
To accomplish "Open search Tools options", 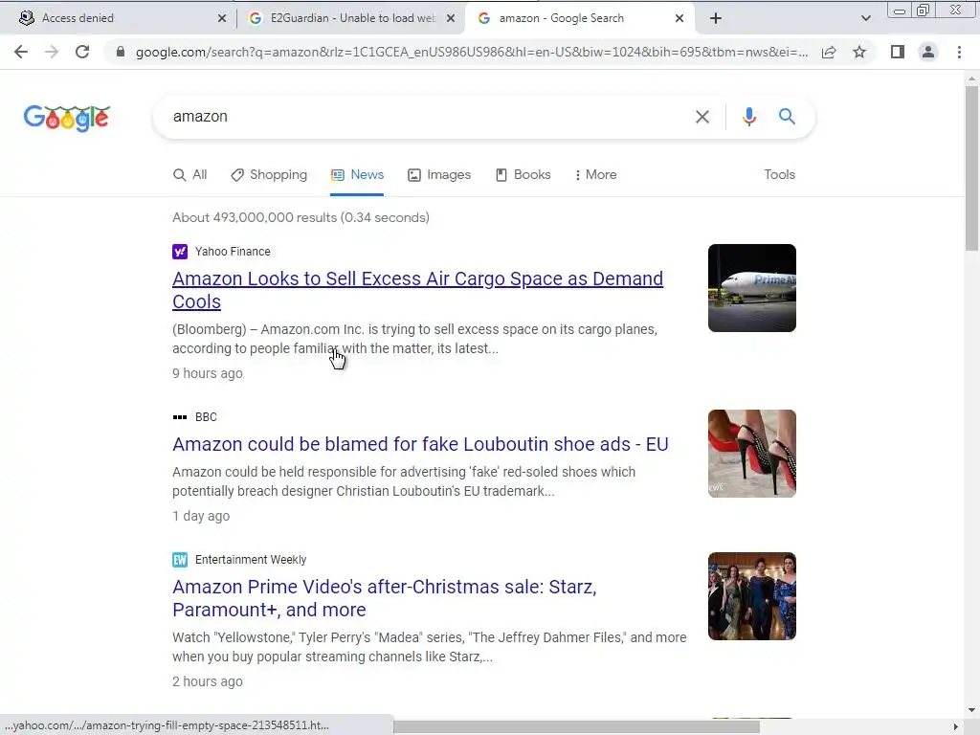I will click(x=779, y=175).
